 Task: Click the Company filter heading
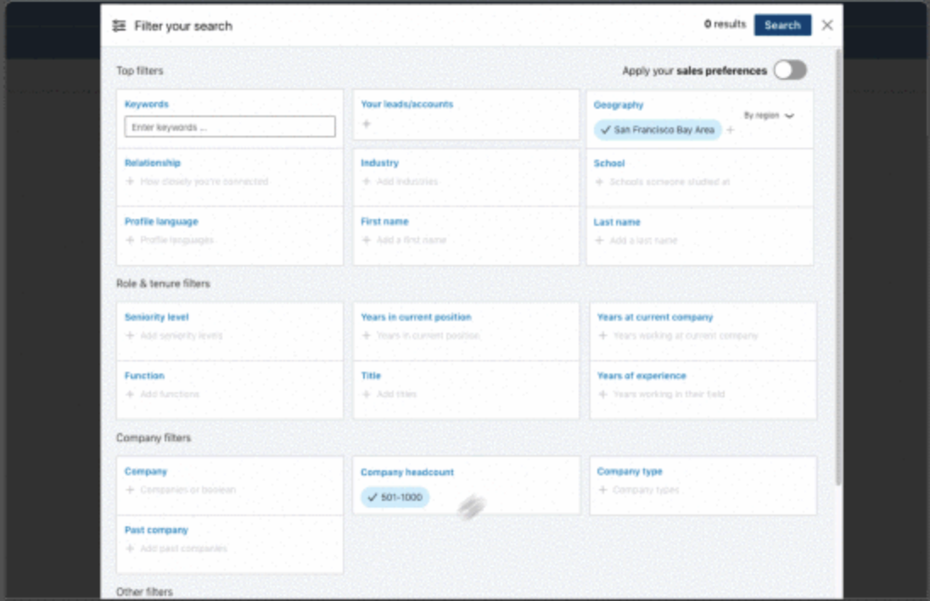pos(146,471)
